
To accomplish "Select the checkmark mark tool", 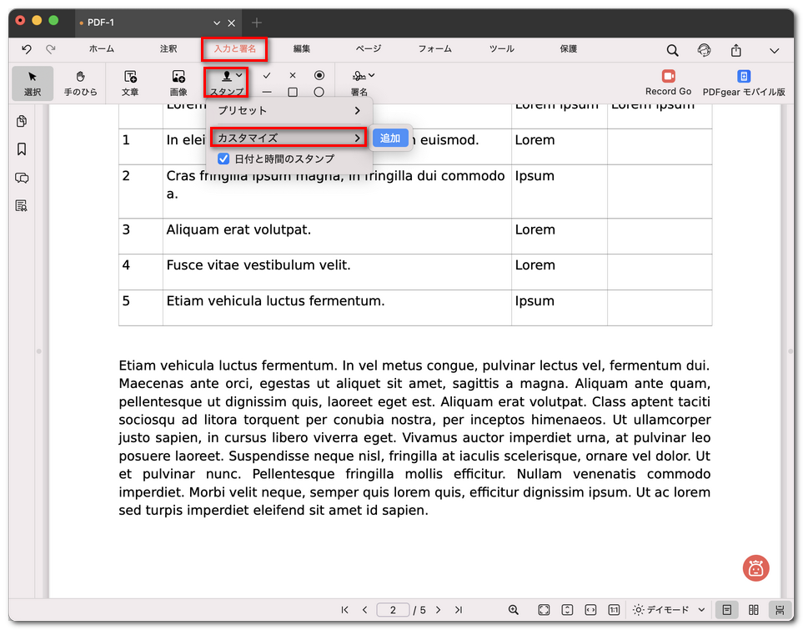I will coord(267,75).
